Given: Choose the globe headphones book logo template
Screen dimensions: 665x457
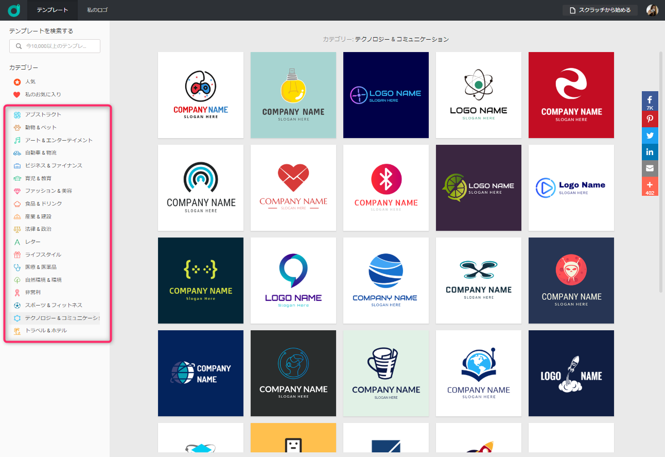Looking at the screenshot, I should coord(479,373).
